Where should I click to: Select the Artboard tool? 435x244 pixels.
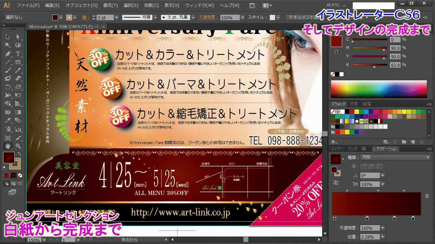[x=8, y=138]
